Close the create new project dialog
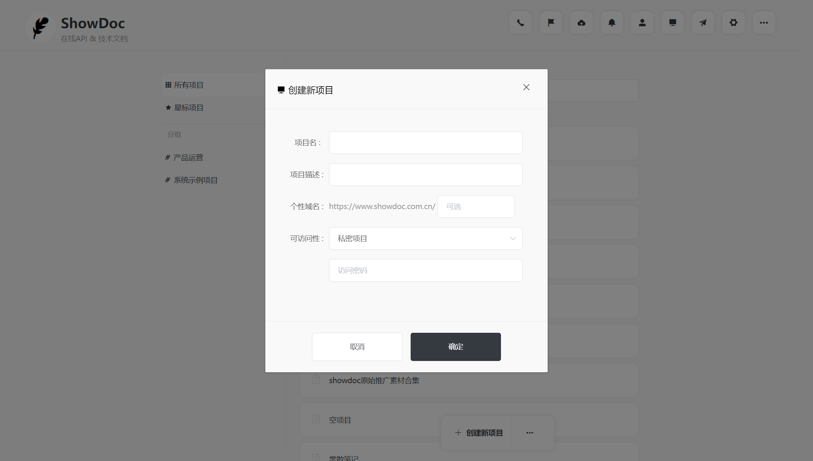Viewport: 813px width, 461px height. coord(526,87)
